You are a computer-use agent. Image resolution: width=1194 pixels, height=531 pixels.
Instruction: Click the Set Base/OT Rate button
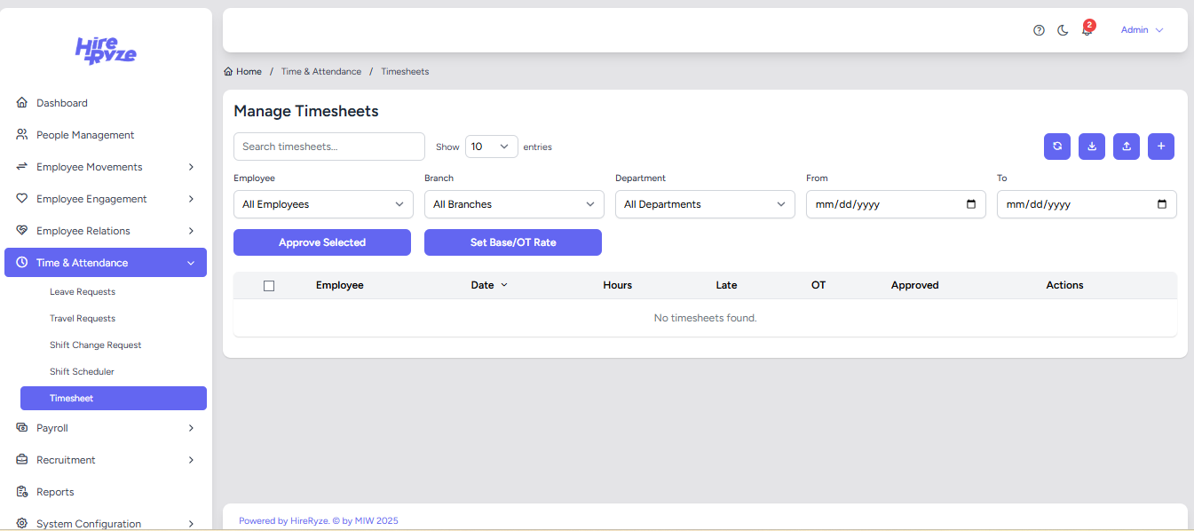(x=513, y=242)
